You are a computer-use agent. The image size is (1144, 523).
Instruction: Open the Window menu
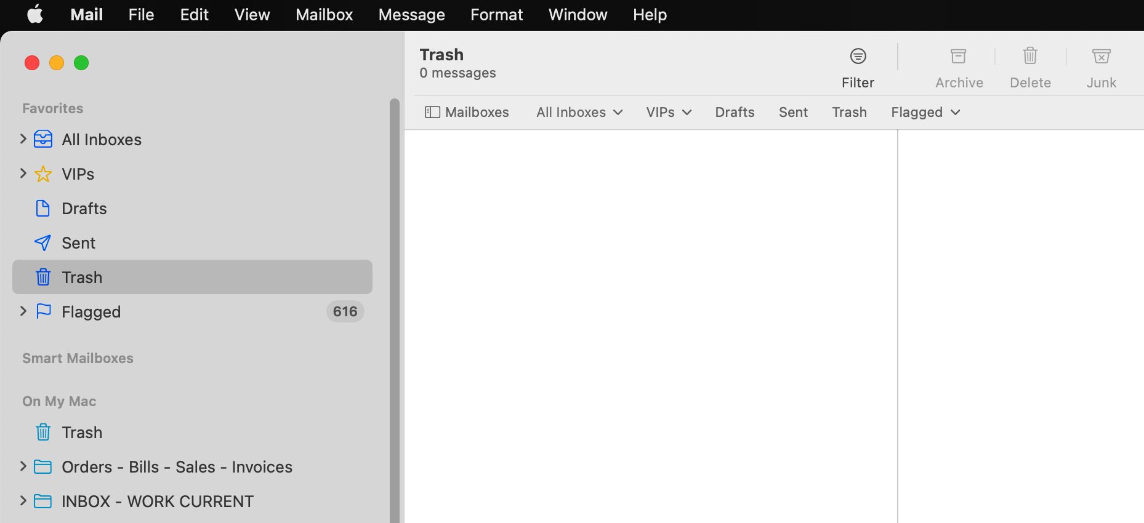[x=578, y=15]
